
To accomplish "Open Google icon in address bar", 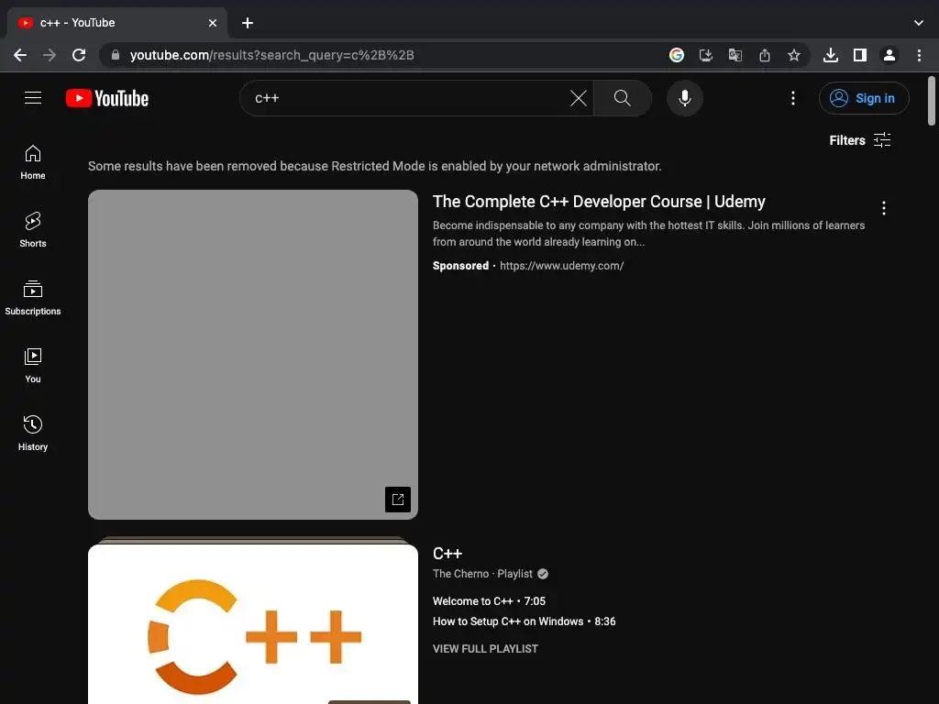I will [x=677, y=55].
